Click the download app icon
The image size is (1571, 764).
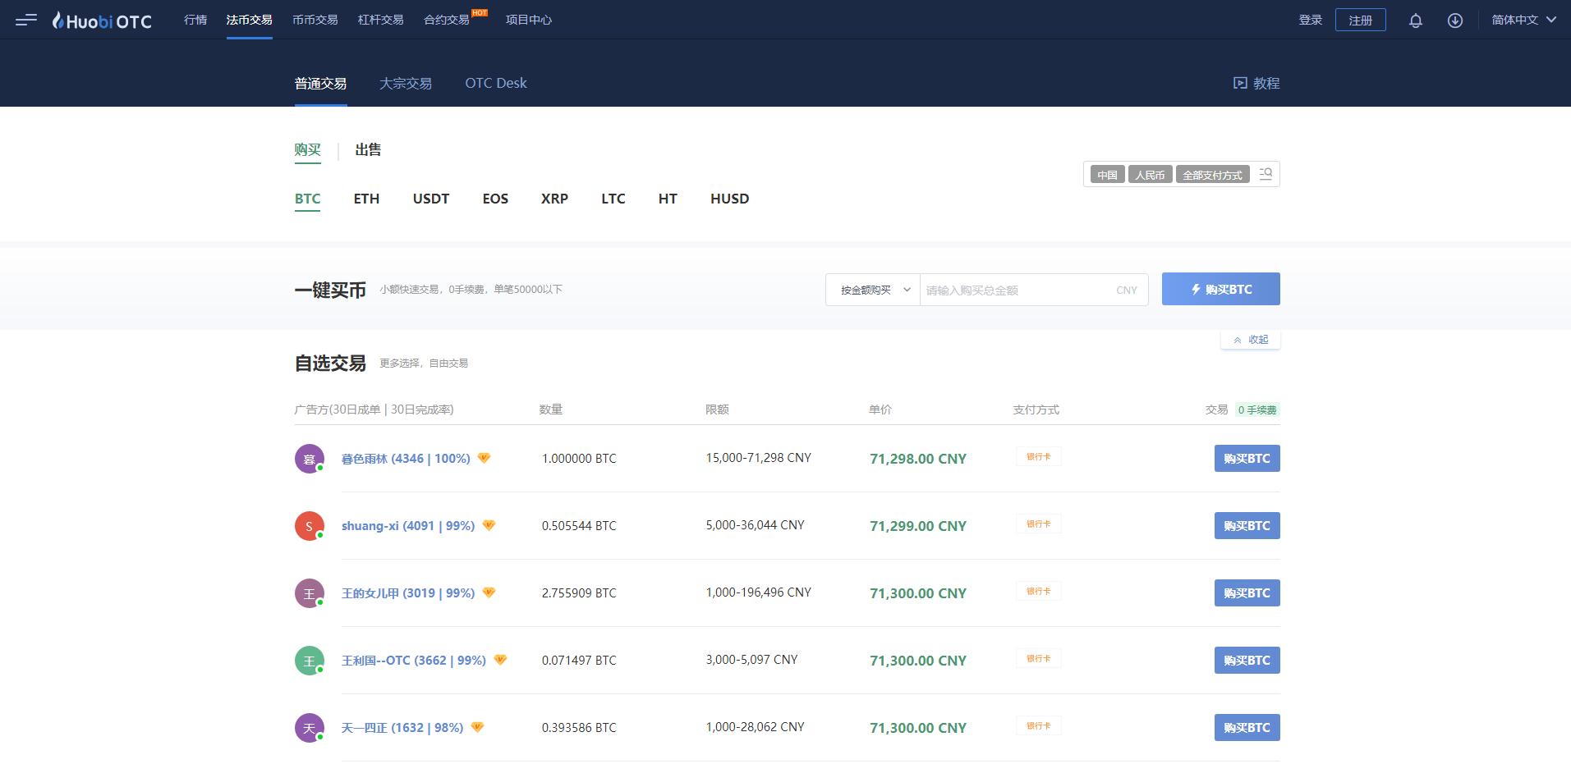pos(1454,21)
